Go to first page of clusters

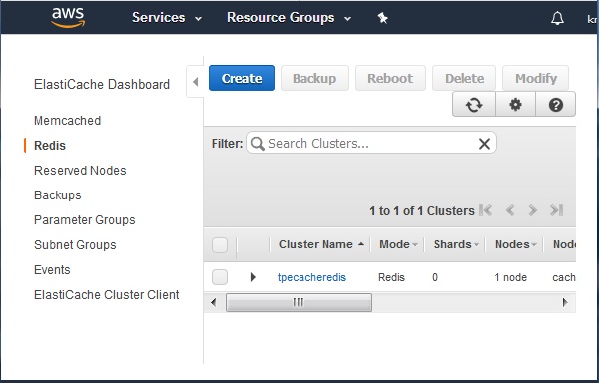(485, 210)
